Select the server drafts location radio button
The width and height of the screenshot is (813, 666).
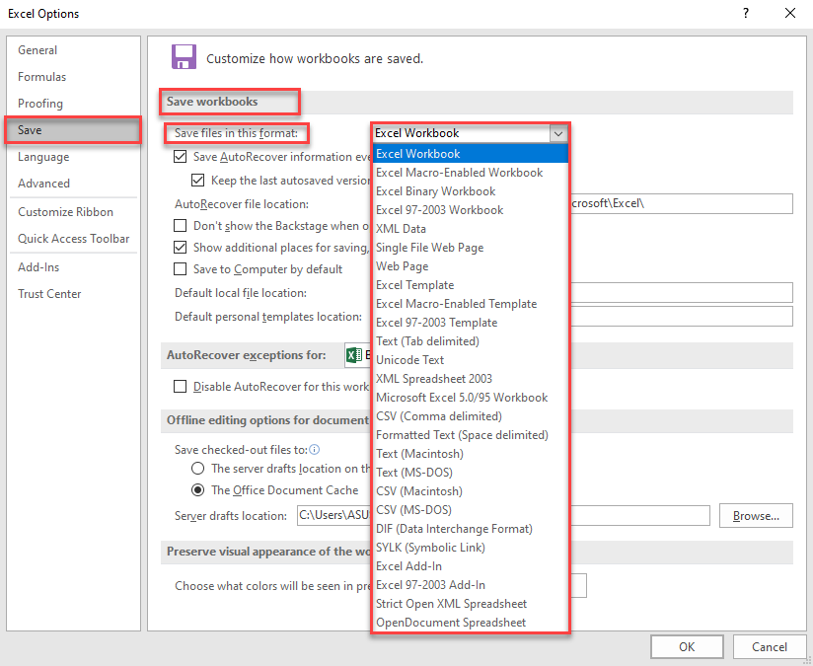click(197, 469)
